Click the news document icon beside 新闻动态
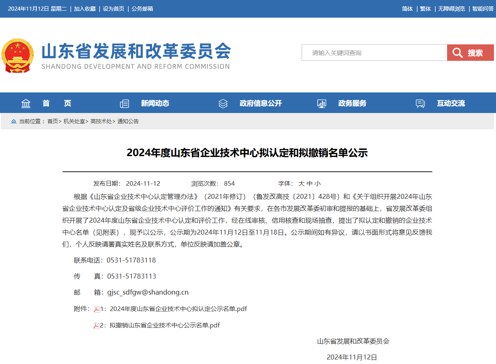Screen dimensions: 496x364 pyautogui.click(x=125, y=104)
